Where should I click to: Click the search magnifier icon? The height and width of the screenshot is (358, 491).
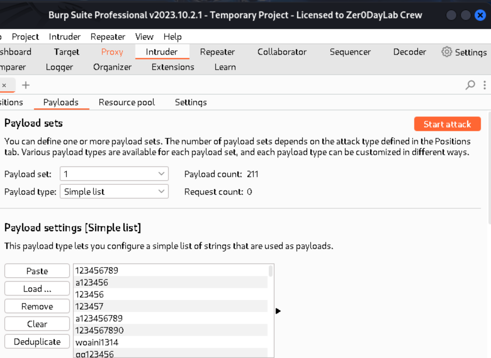470,85
